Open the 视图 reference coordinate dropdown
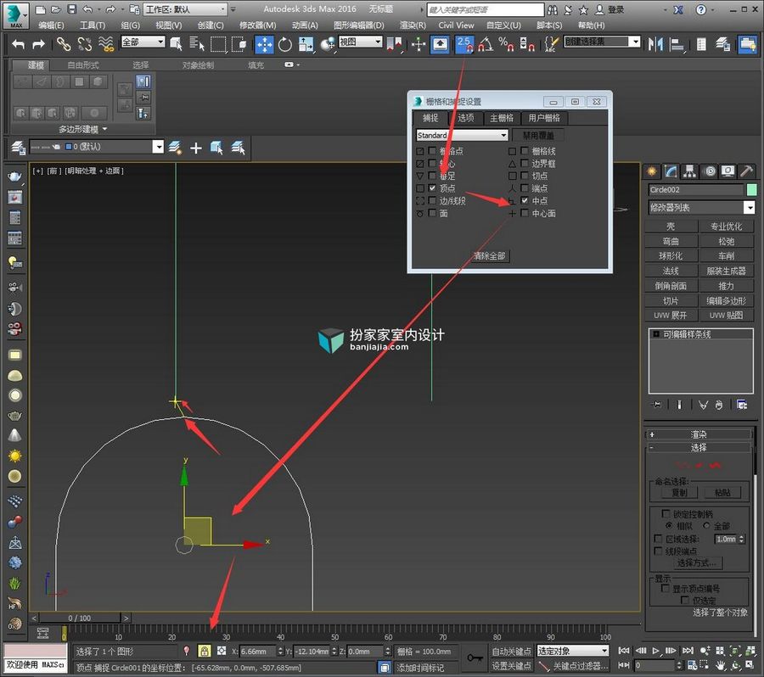 coord(361,42)
